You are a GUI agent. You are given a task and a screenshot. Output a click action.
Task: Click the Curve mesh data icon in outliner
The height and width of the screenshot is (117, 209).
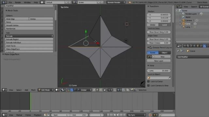pos(195,24)
